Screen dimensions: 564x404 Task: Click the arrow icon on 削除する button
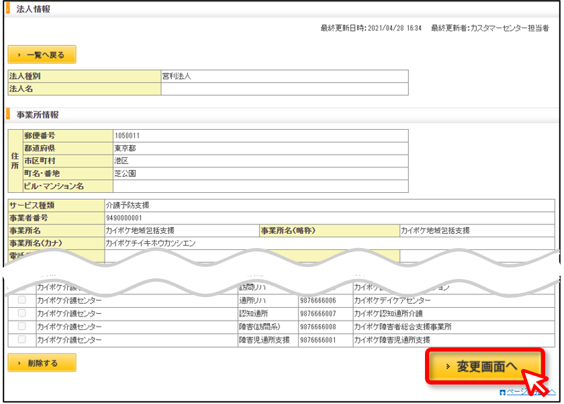tap(19, 363)
